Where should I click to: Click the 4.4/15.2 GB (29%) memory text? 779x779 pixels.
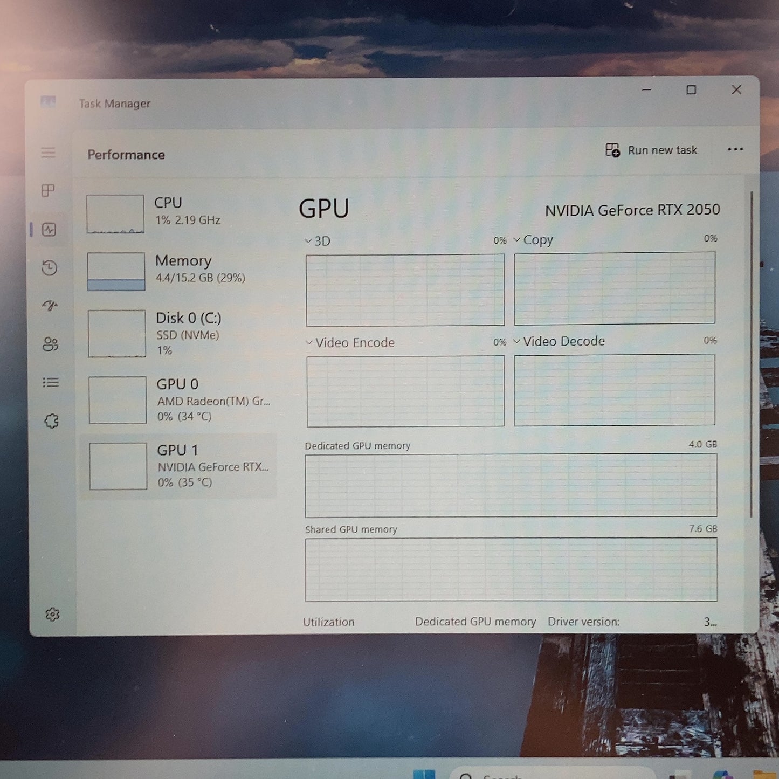tap(201, 278)
